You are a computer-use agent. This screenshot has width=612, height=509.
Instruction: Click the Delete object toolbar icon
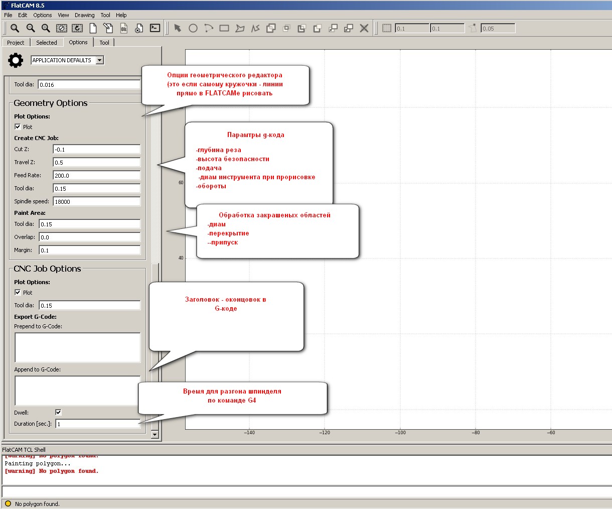(x=139, y=28)
